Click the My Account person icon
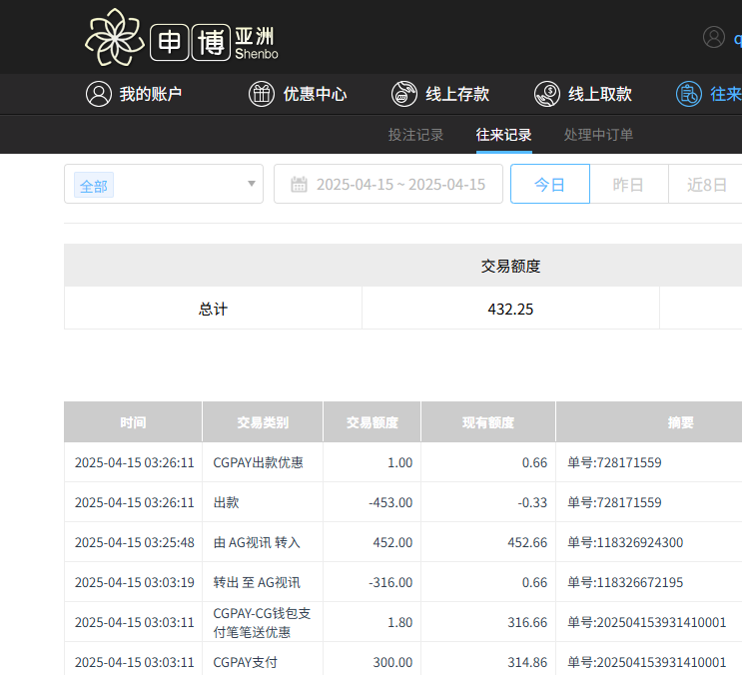The width and height of the screenshot is (742, 675). tap(98, 94)
